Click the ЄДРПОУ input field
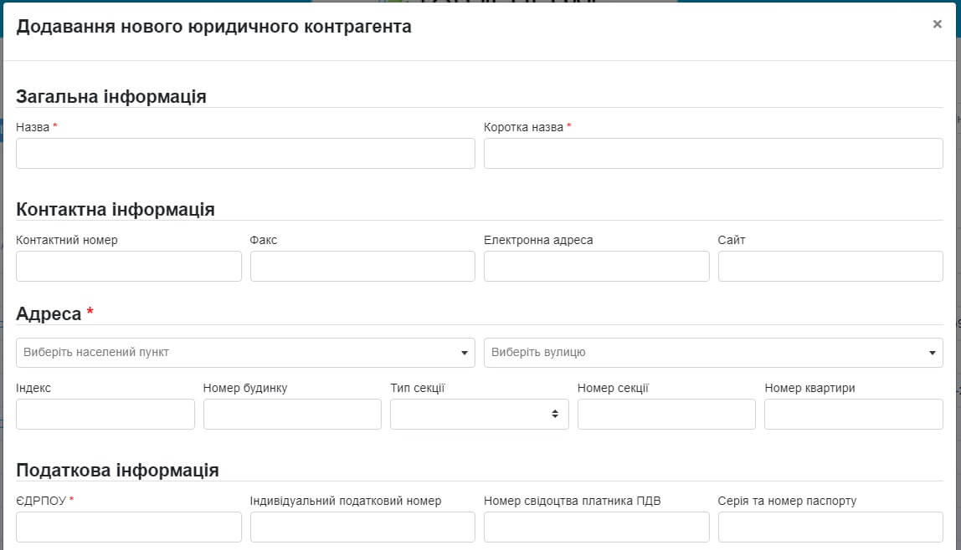This screenshot has height=550, width=961. click(x=129, y=527)
